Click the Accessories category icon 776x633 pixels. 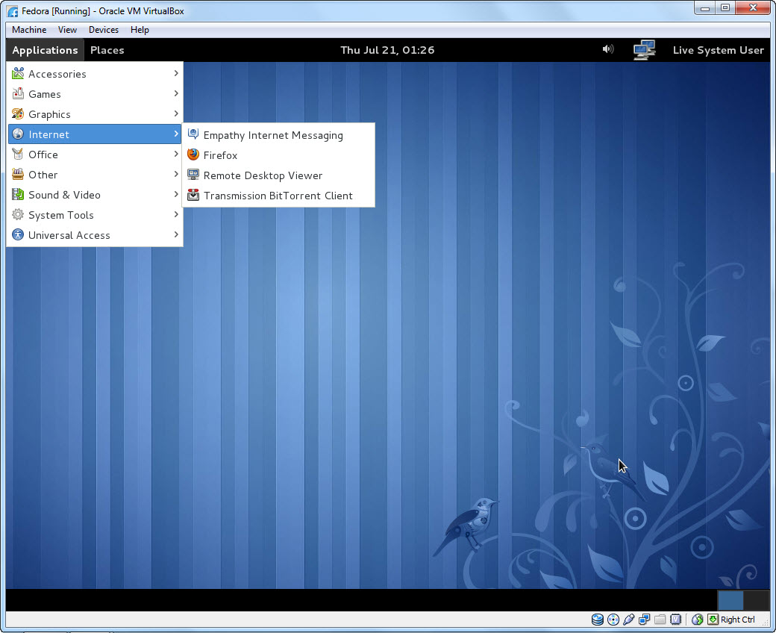18,73
